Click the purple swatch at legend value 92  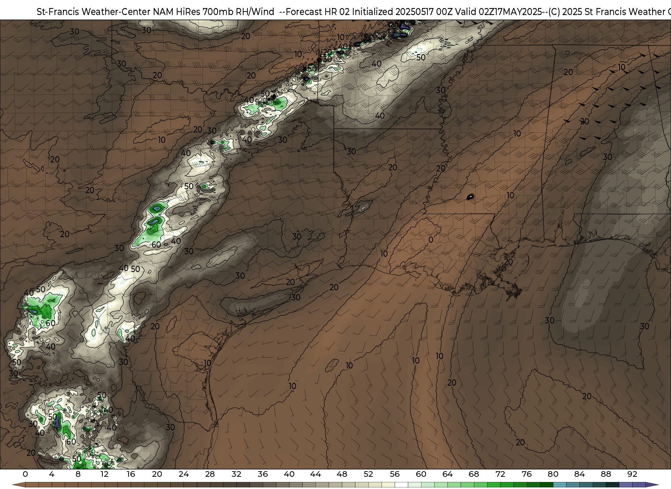[x=639, y=485]
